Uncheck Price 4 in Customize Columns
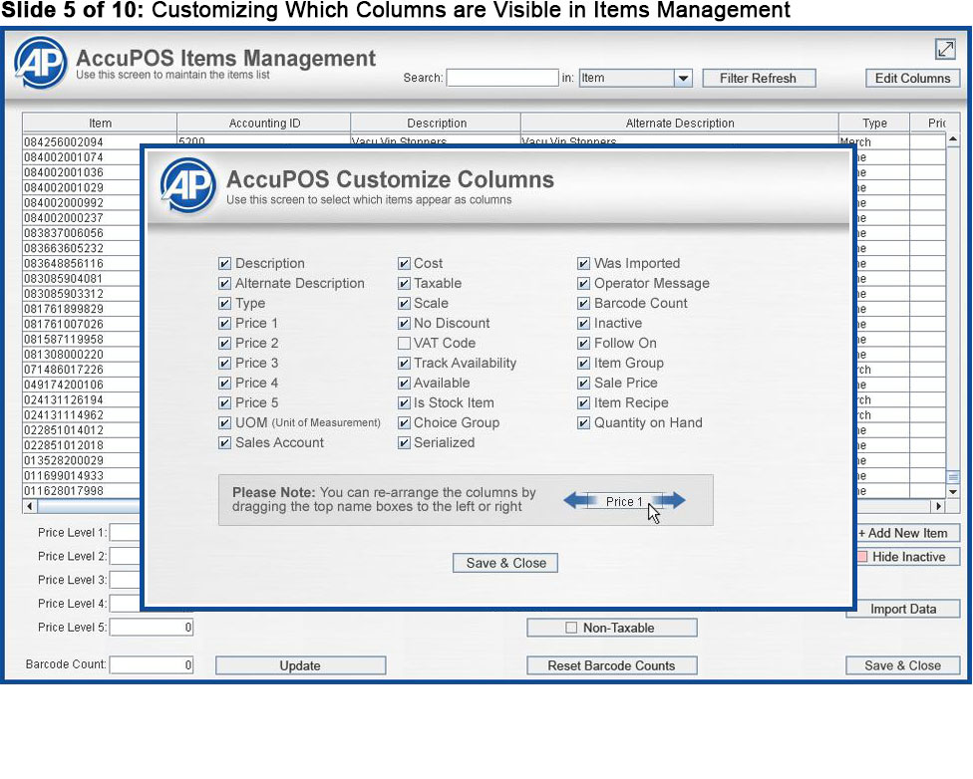This screenshot has width=973, height=779. (224, 383)
